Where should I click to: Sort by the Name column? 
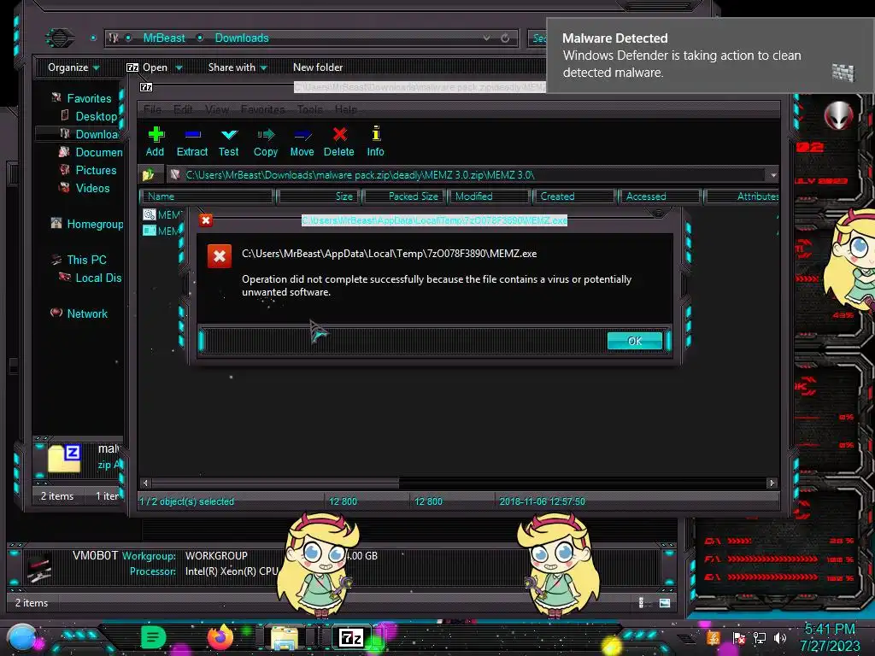(208, 196)
